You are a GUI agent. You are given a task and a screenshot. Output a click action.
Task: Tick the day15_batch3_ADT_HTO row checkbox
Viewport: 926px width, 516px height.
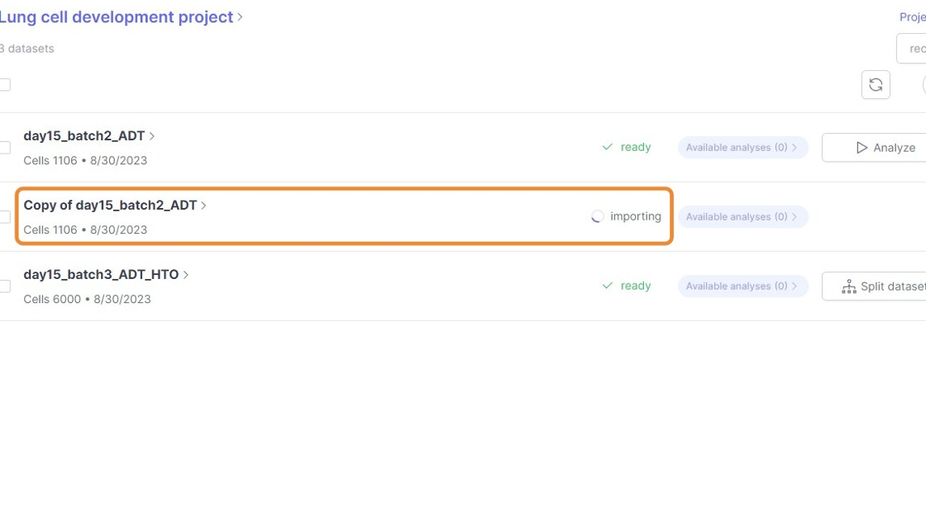point(4,286)
